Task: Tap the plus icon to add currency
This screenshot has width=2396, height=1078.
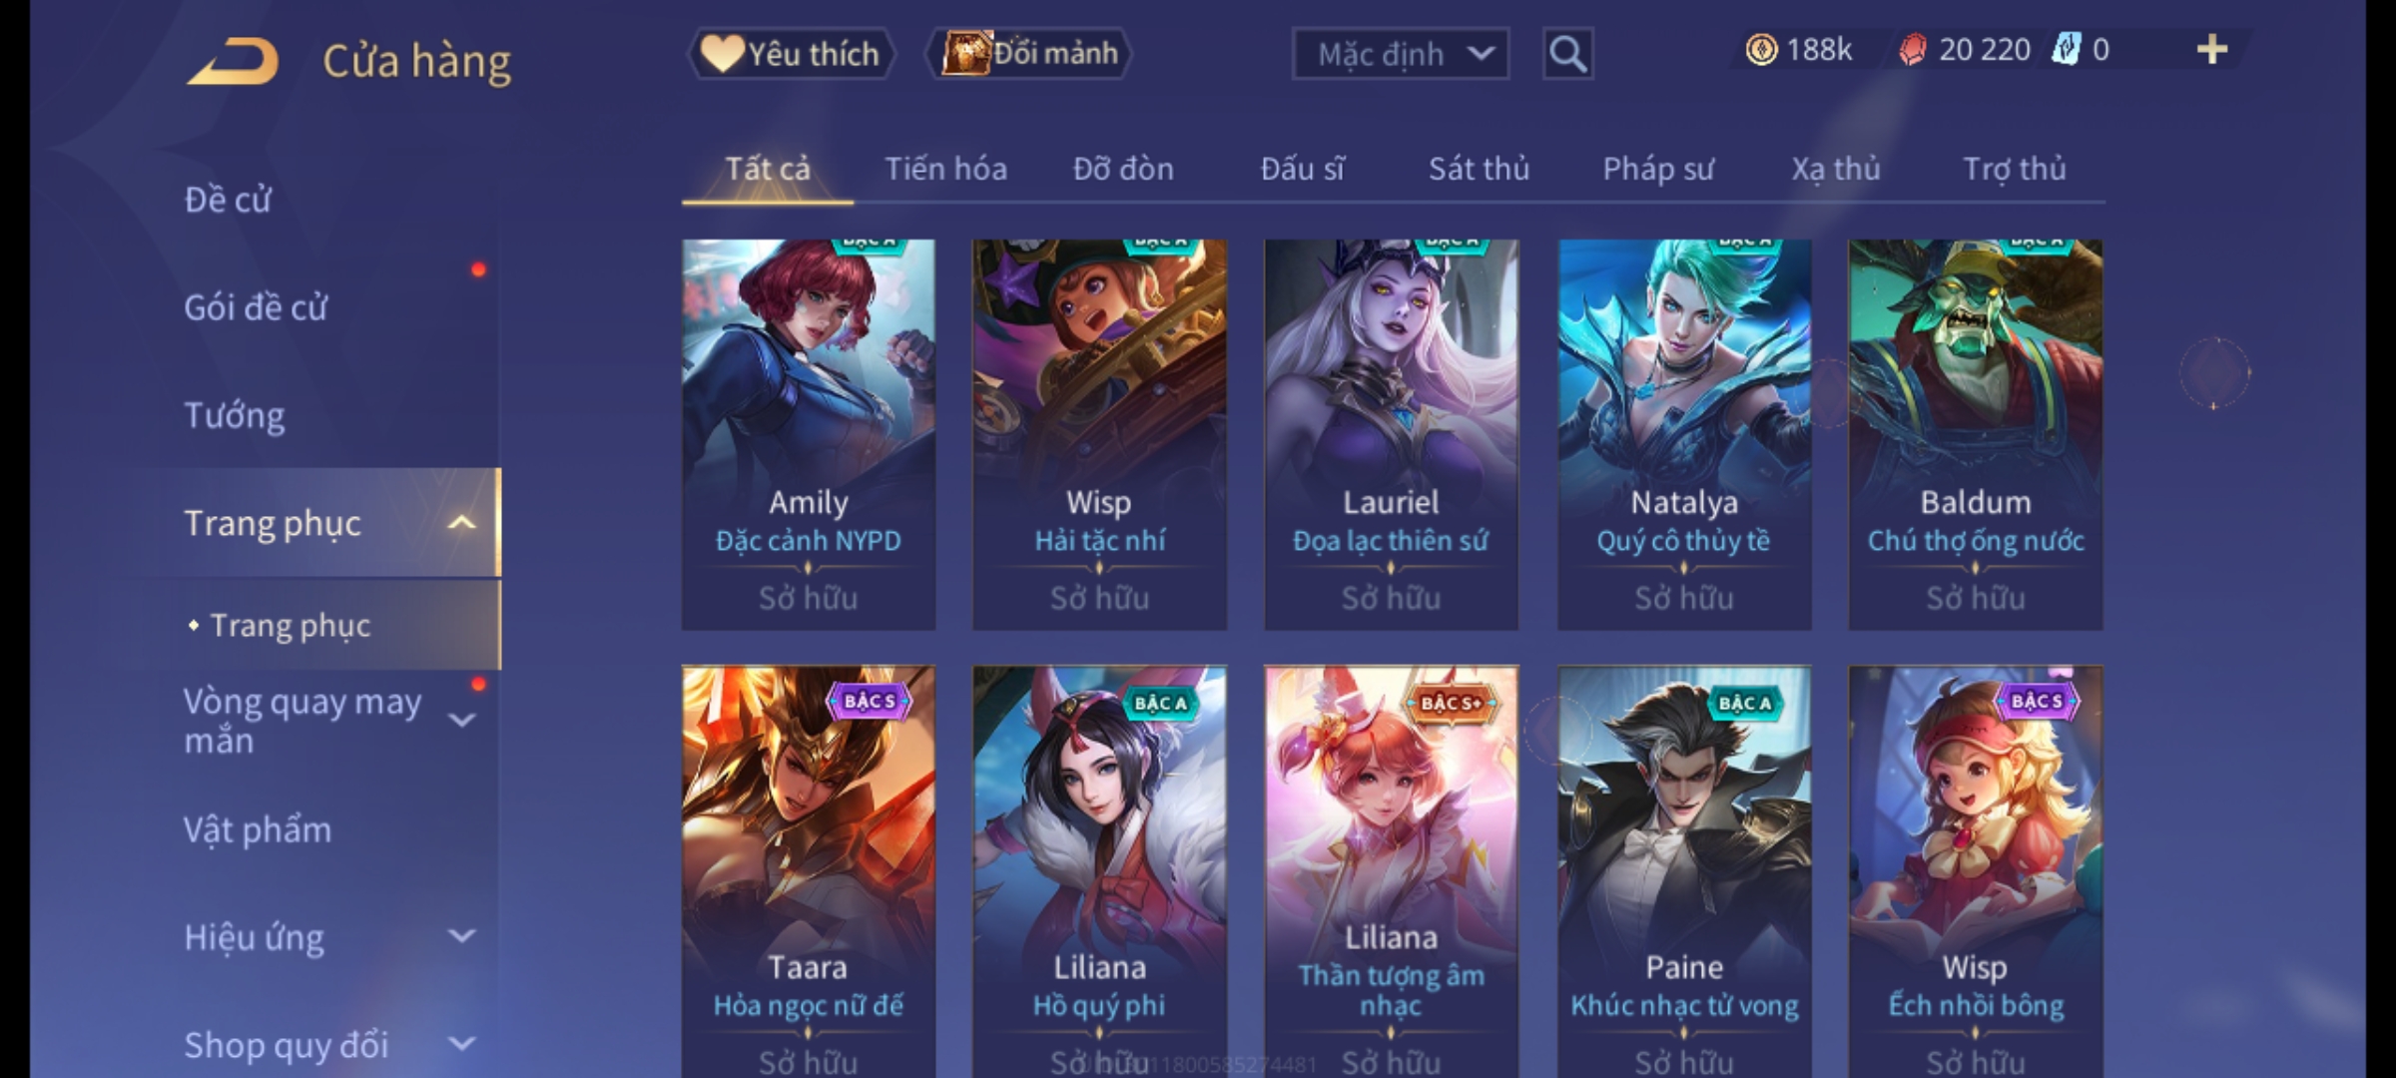Action: pyautogui.click(x=2212, y=50)
